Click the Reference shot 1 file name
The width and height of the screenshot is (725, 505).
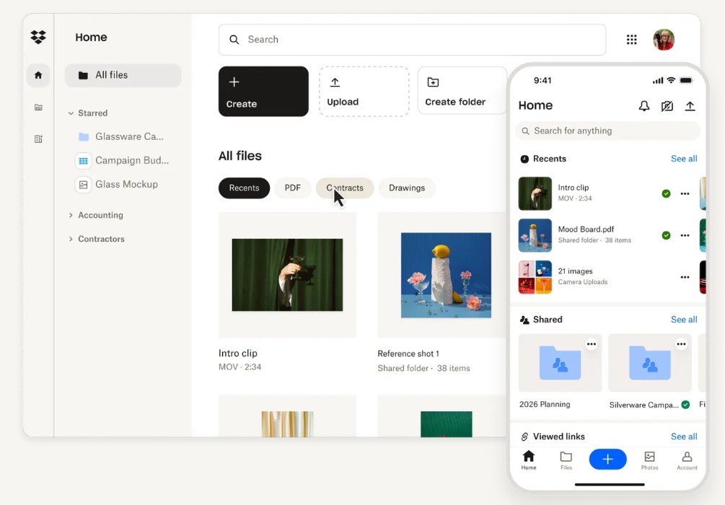click(x=408, y=353)
